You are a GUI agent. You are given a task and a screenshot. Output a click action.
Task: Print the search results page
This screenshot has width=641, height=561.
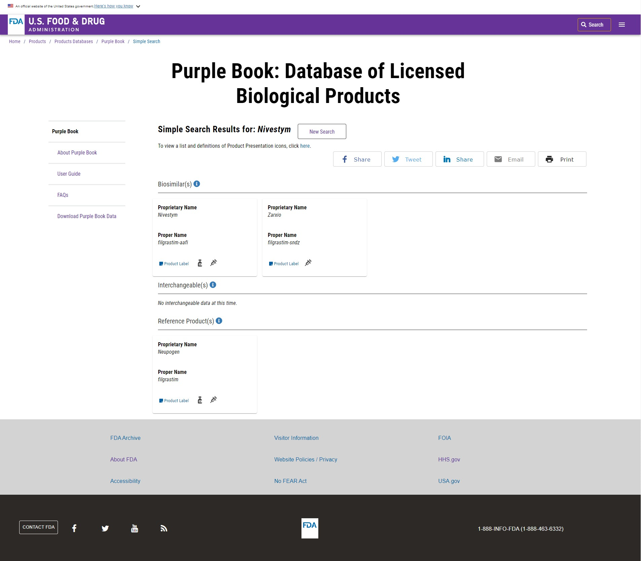(562, 159)
